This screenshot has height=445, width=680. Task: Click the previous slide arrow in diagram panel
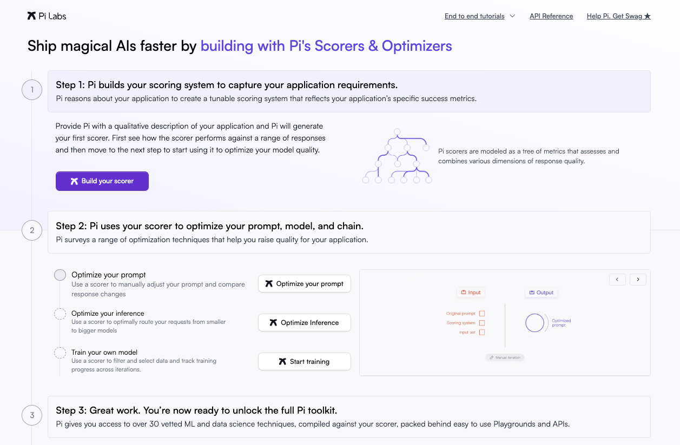617,279
